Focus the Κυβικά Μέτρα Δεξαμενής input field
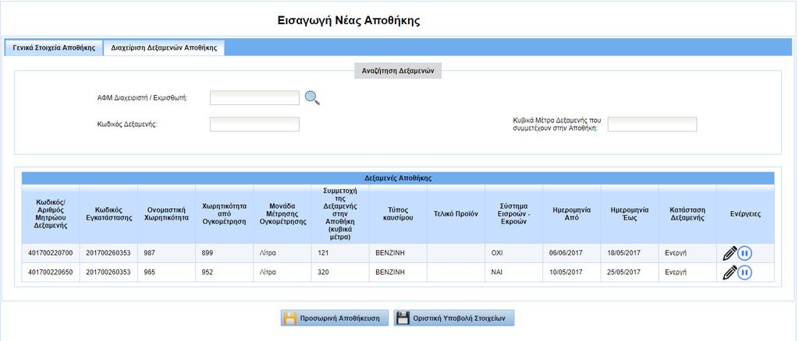This screenshot has height=341, width=799. (x=652, y=124)
